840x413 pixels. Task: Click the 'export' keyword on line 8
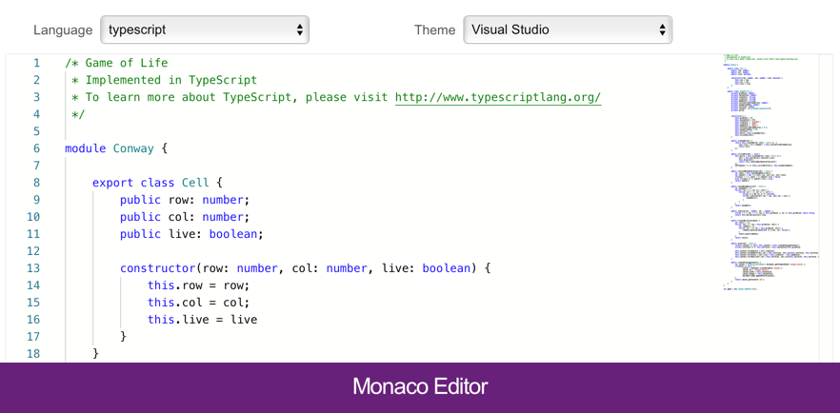click(112, 183)
